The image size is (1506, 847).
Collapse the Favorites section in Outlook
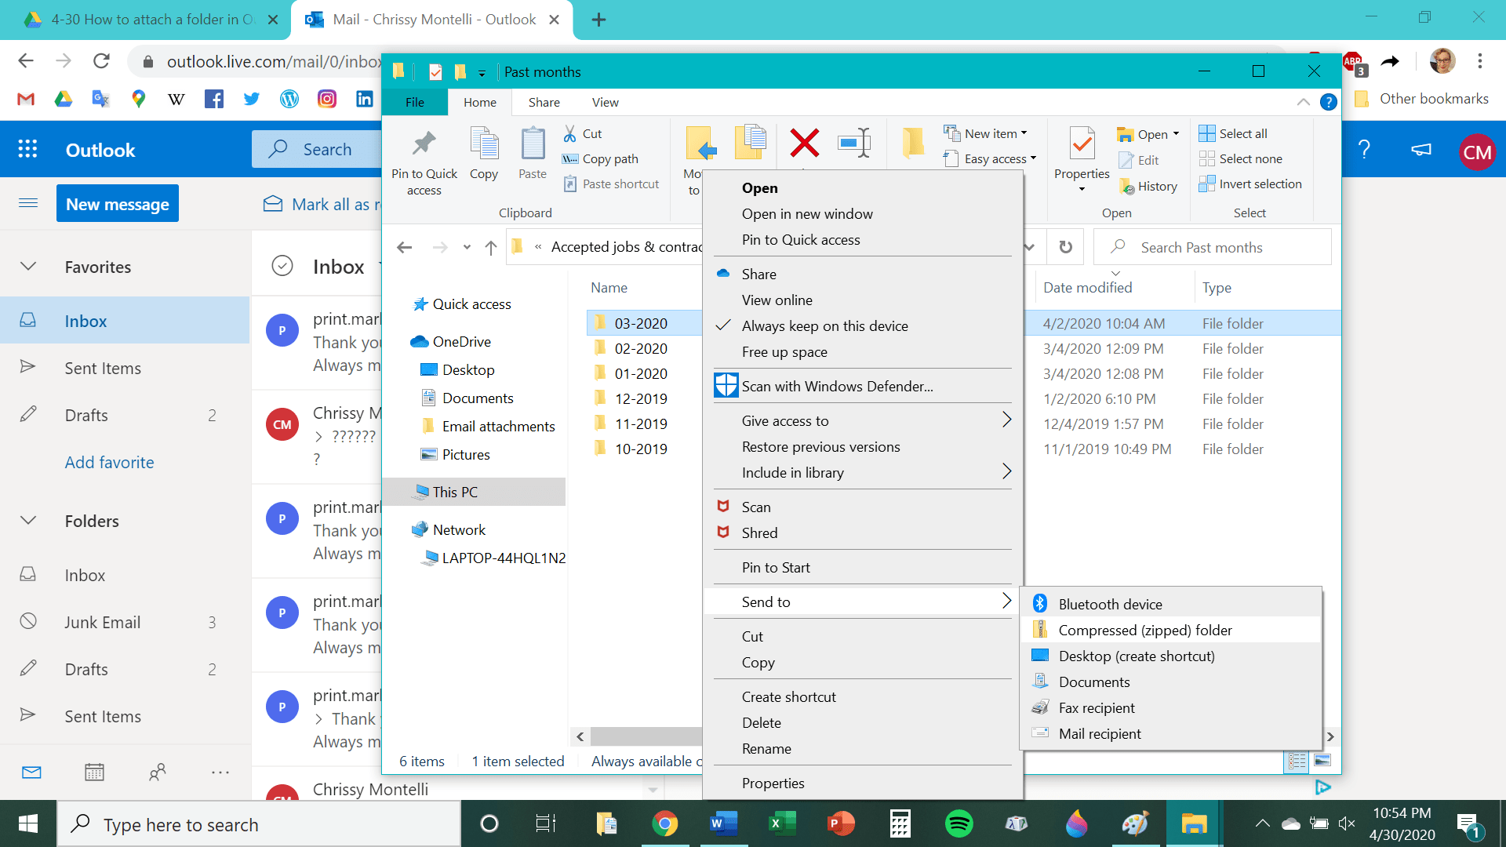pos(28,267)
